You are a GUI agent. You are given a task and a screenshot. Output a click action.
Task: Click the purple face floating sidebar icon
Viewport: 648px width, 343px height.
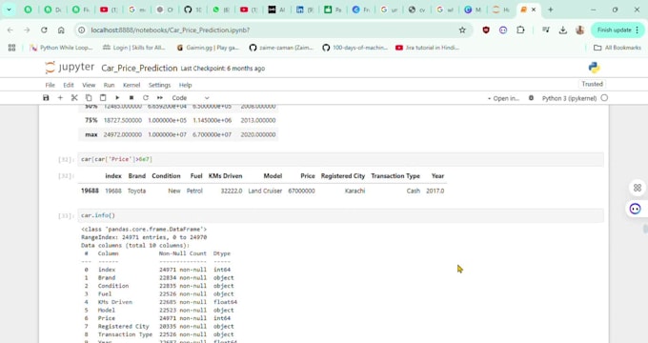tap(636, 209)
